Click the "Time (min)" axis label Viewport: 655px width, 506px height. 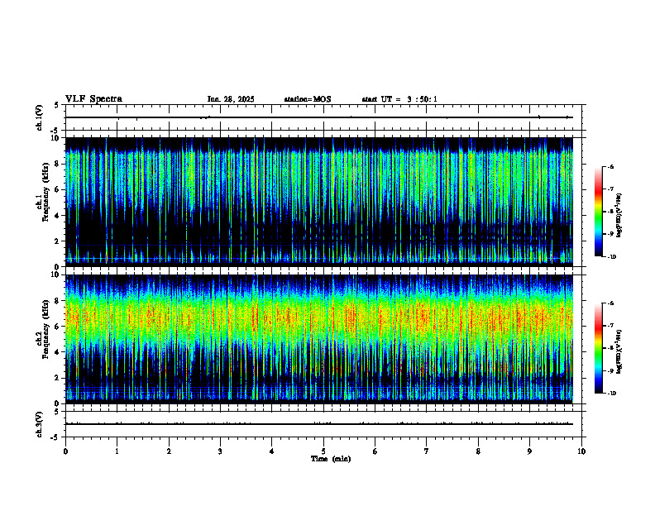(x=331, y=459)
